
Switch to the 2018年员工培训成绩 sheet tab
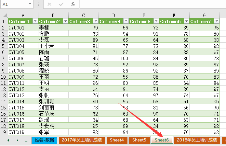197,140
